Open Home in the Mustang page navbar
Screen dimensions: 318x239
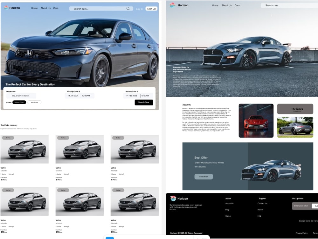tap(215, 5)
